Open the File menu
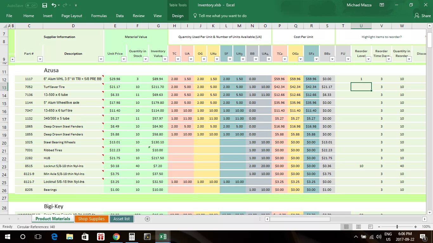The height and width of the screenshot is (243, 433). pos(9,16)
